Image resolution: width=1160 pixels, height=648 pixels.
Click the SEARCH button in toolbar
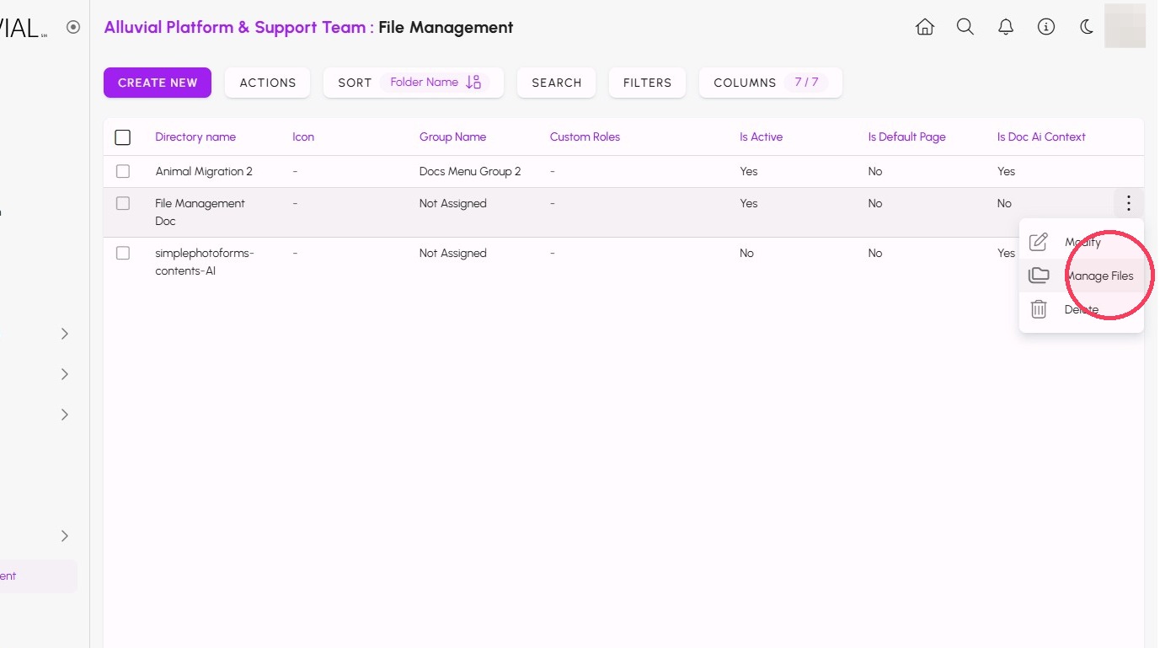click(x=557, y=83)
